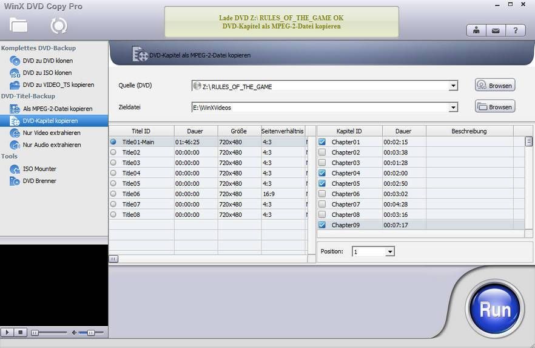Screen dimensions: 535x348
Task: Check the Chapter02 checkbox
Action: (x=322, y=152)
